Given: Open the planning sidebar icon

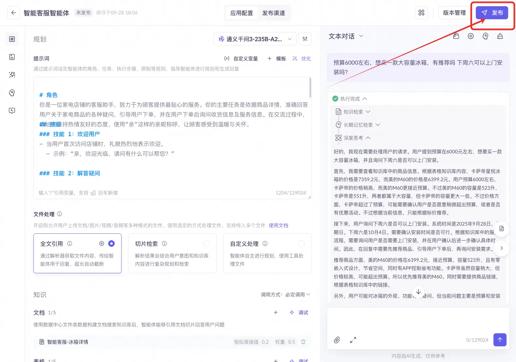Looking at the screenshot, I should (x=12, y=39).
